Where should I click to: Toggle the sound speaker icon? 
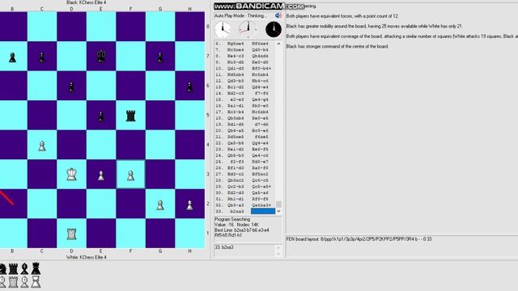(278, 15)
